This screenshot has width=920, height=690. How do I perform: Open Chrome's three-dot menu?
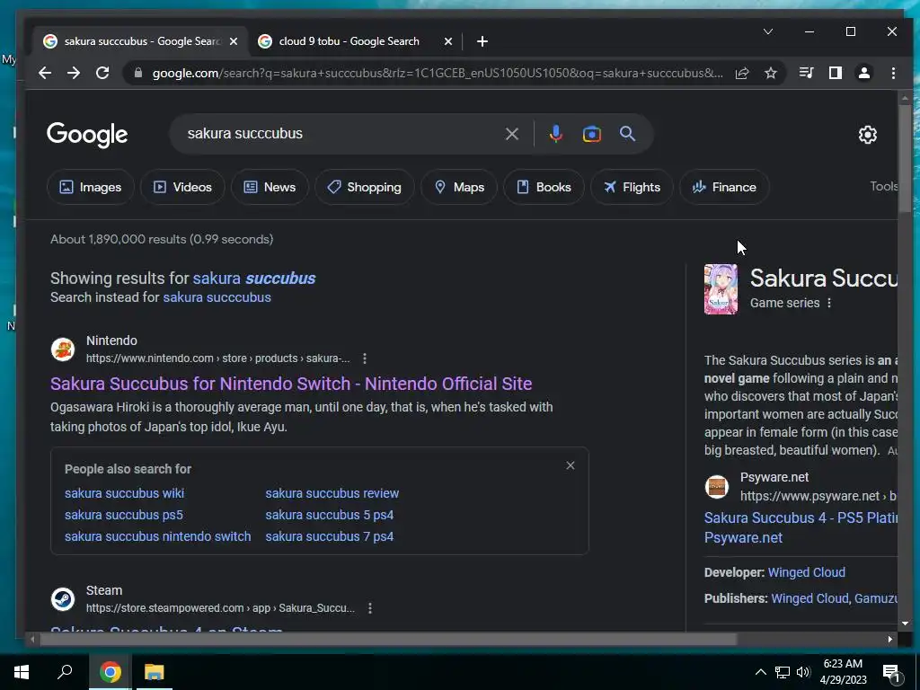coord(893,73)
